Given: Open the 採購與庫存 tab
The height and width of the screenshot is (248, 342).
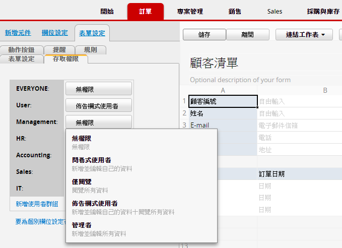Looking at the screenshot, I should [323, 12].
